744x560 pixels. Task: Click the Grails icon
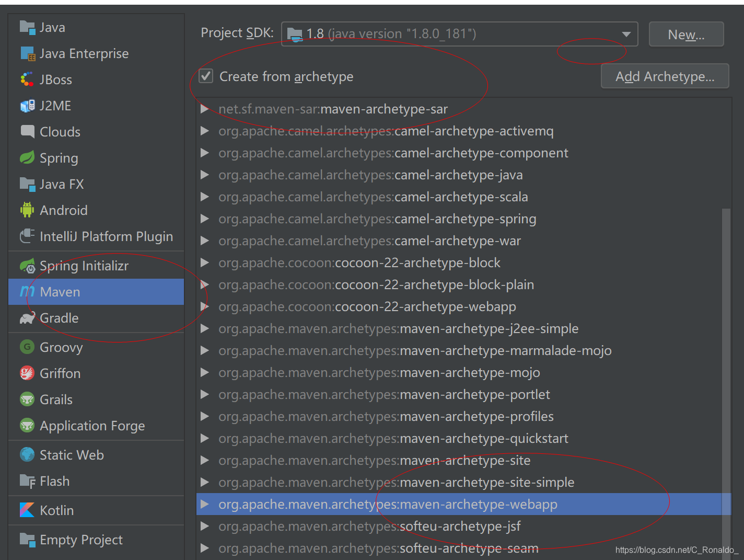tap(27, 399)
